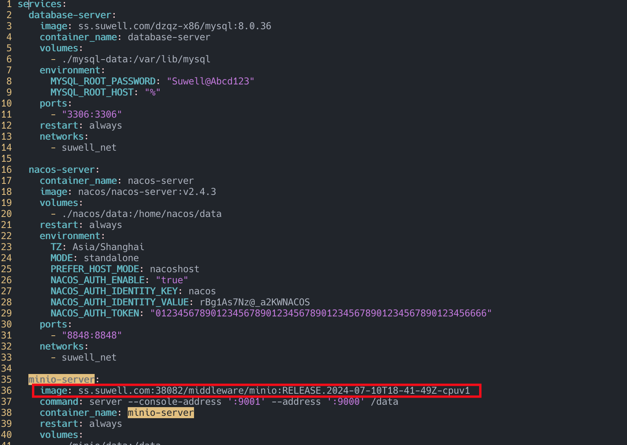Viewport: 627px width, 445px height.
Task: Select the password value "Suwell@Abcd123"
Action: (x=211, y=81)
